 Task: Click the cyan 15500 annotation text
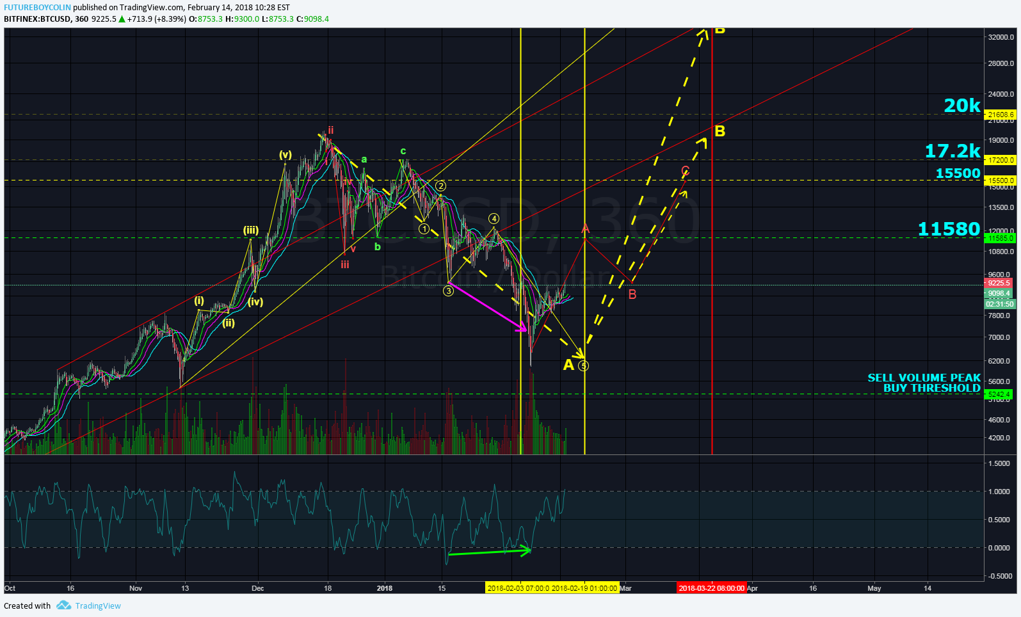pyautogui.click(x=958, y=173)
